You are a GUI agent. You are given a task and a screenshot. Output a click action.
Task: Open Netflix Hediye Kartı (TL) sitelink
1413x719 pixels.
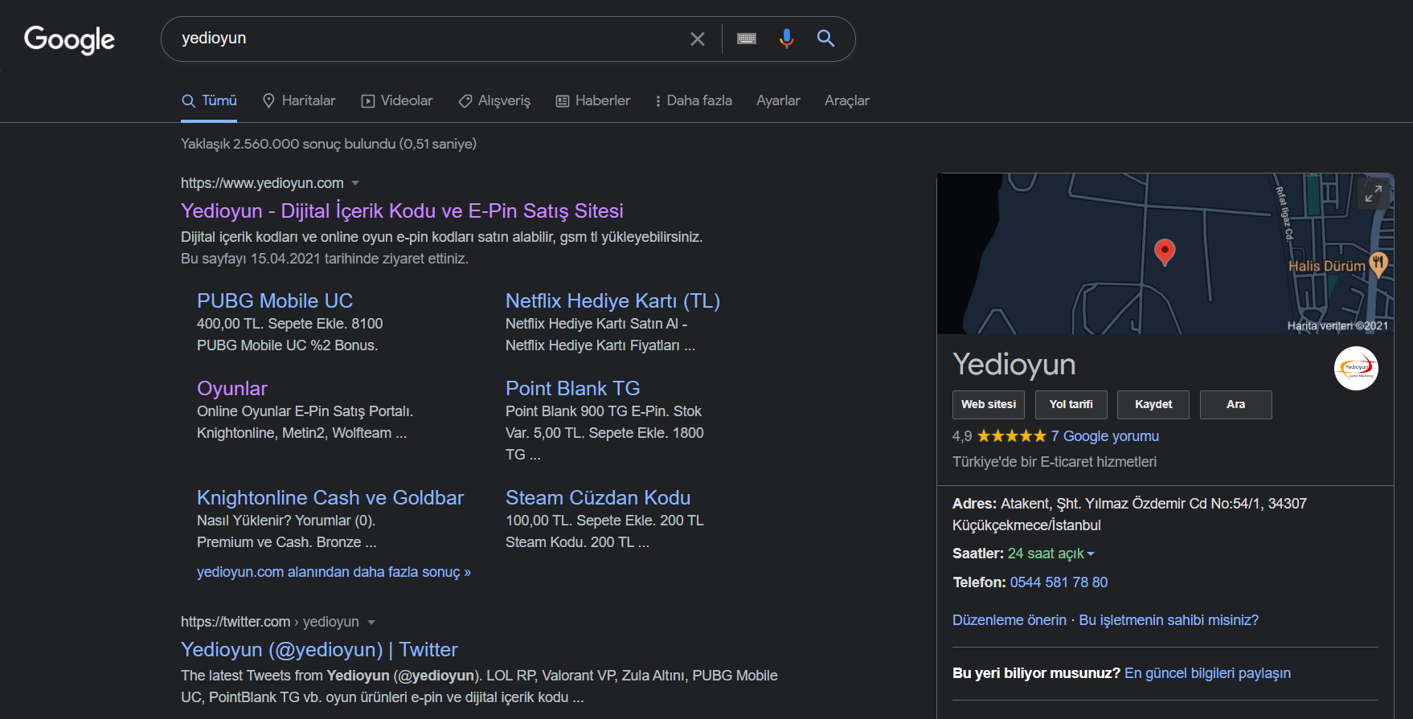(x=612, y=300)
